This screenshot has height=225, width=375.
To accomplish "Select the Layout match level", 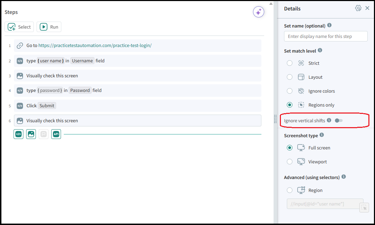I will click(x=290, y=77).
